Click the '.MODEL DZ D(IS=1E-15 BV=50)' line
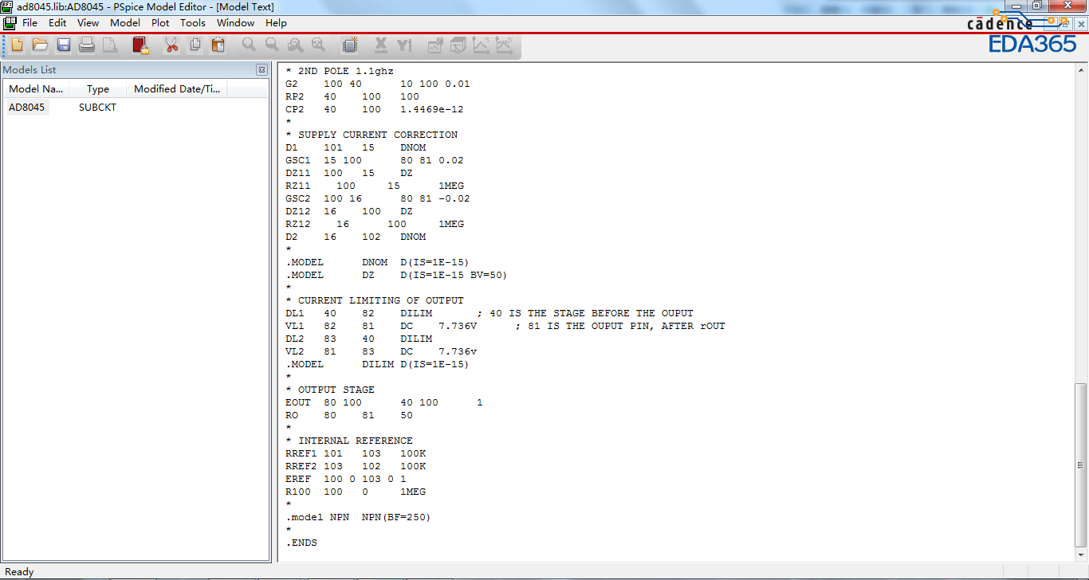 pos(396,275)
